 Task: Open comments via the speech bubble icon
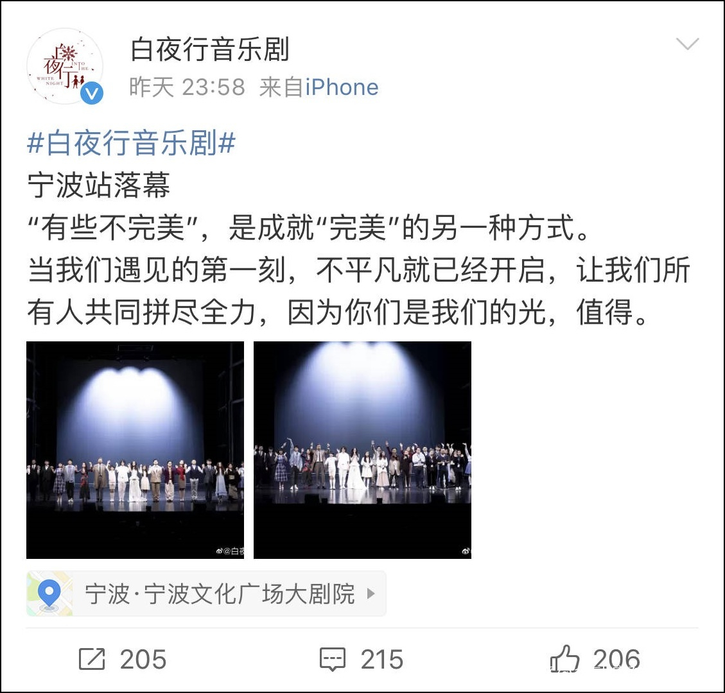pyautogui.click(x=333, y=659)
